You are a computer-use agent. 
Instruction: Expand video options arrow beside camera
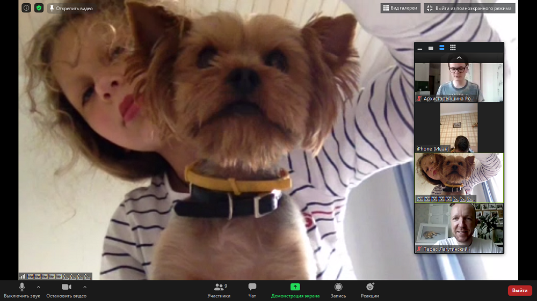click(x=85, y=287)
